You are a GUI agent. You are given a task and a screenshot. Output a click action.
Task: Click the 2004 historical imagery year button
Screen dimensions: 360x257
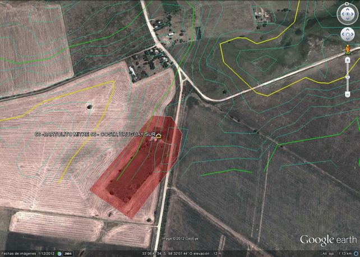67,254
